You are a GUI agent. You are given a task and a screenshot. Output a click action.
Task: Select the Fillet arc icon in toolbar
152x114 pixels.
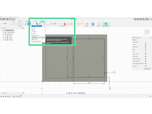point(33,24)
